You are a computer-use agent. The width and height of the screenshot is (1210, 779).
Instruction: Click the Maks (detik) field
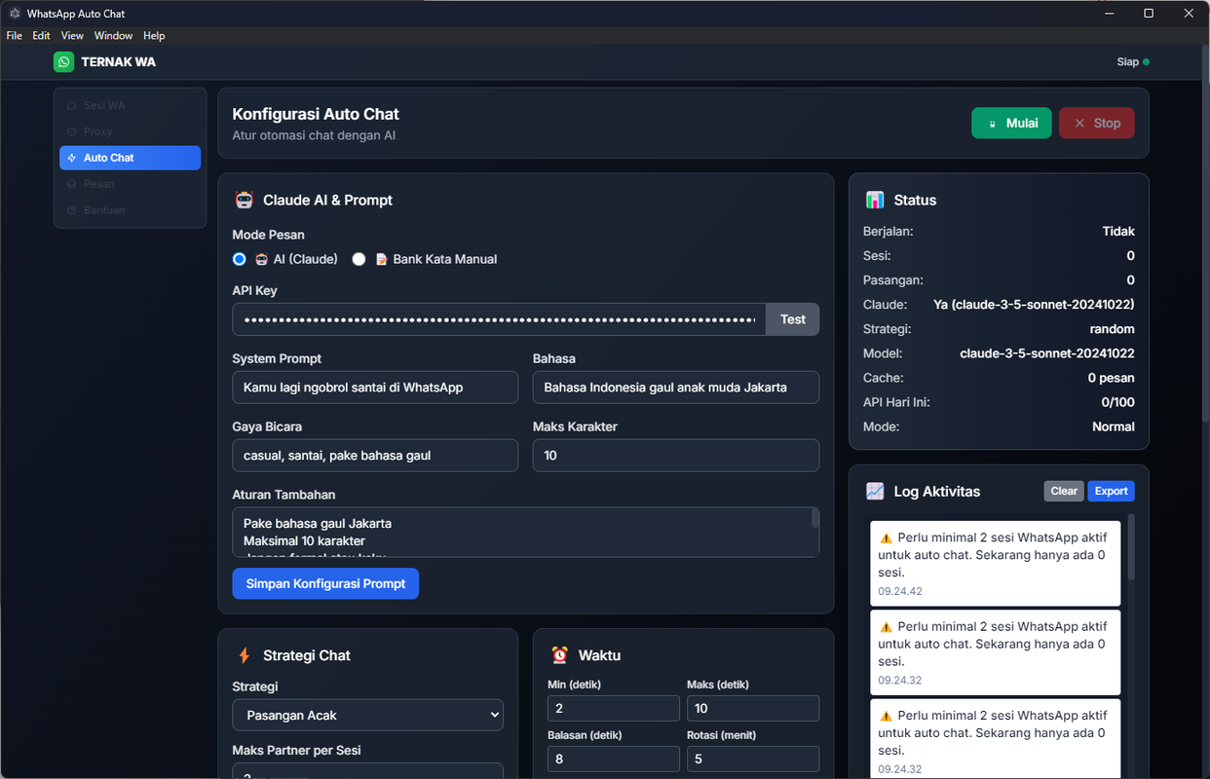click(753, 708)
